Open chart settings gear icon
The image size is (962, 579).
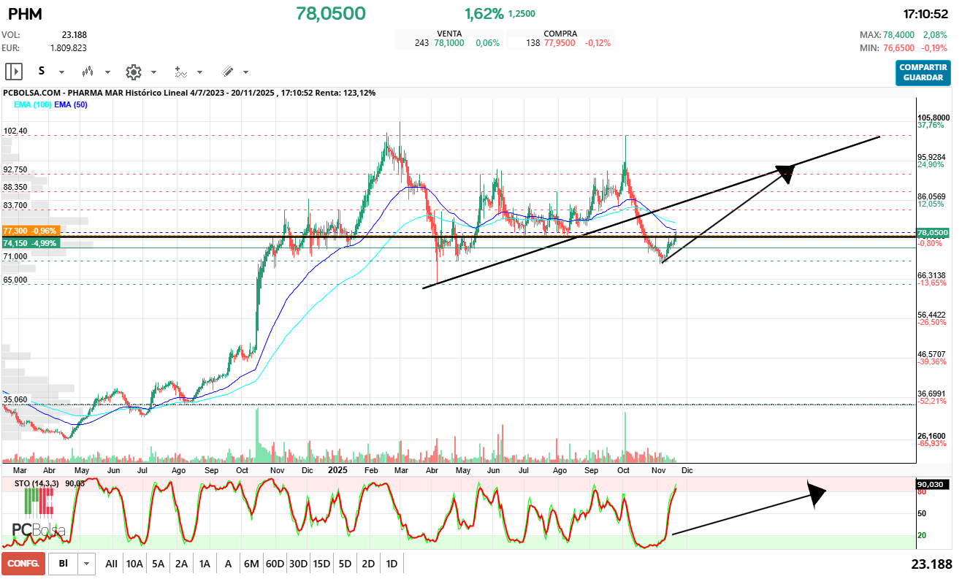133,72
